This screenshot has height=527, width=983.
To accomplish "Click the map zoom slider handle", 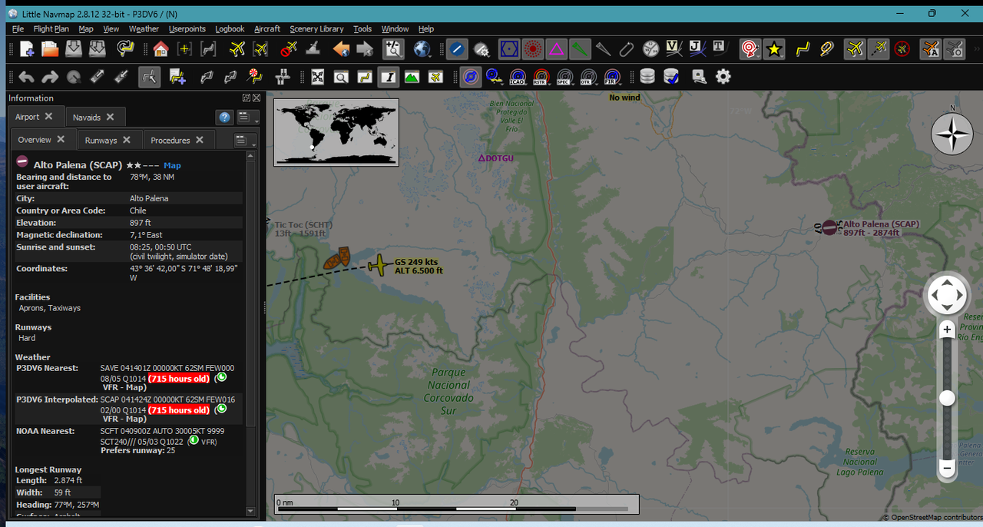I will (x=947, y=397).
